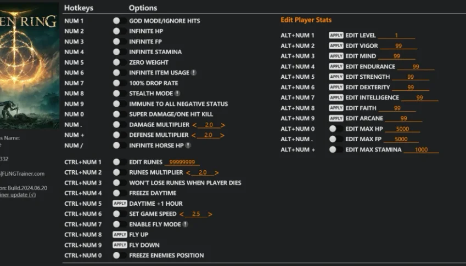Apply the Edit Strength value
Screen dimensions: 466x266
(336, 77)
